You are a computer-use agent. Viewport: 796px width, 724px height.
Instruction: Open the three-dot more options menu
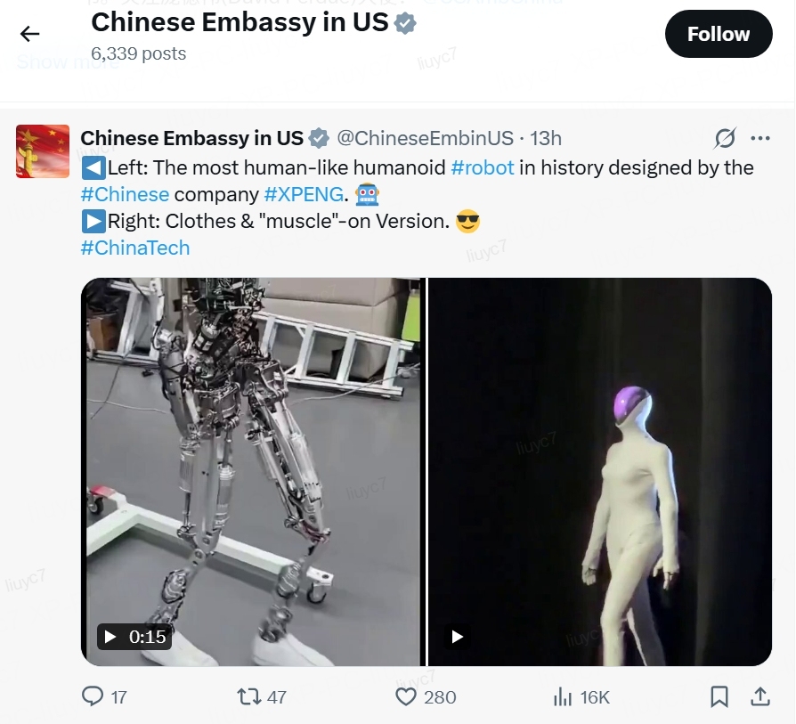pyautogui.click(x=760, y=138)
